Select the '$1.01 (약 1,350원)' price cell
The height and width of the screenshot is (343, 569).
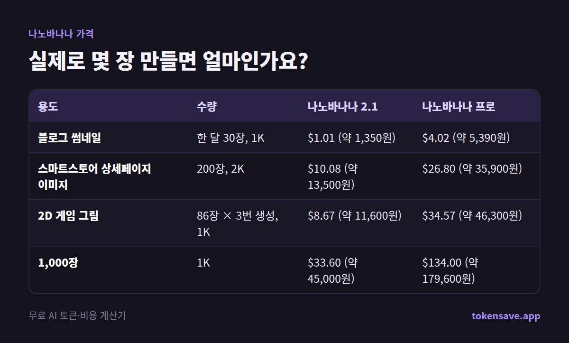[351, 138]
